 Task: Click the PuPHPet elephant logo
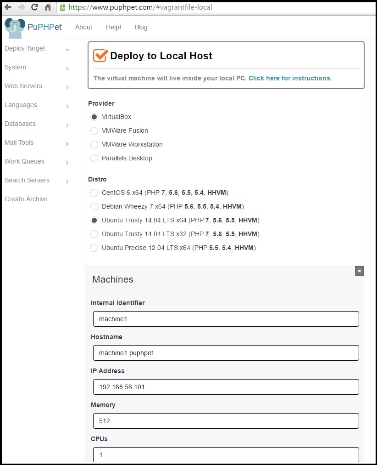[x=15, y=28]
